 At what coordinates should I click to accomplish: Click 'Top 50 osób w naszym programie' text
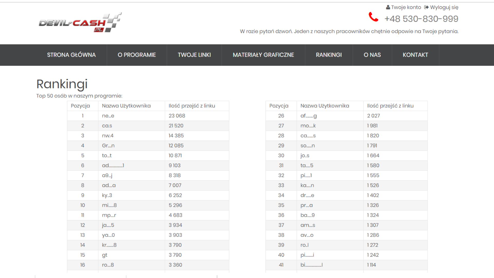point(79,96)
